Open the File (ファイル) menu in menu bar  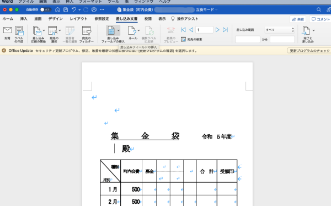(26, 2)
